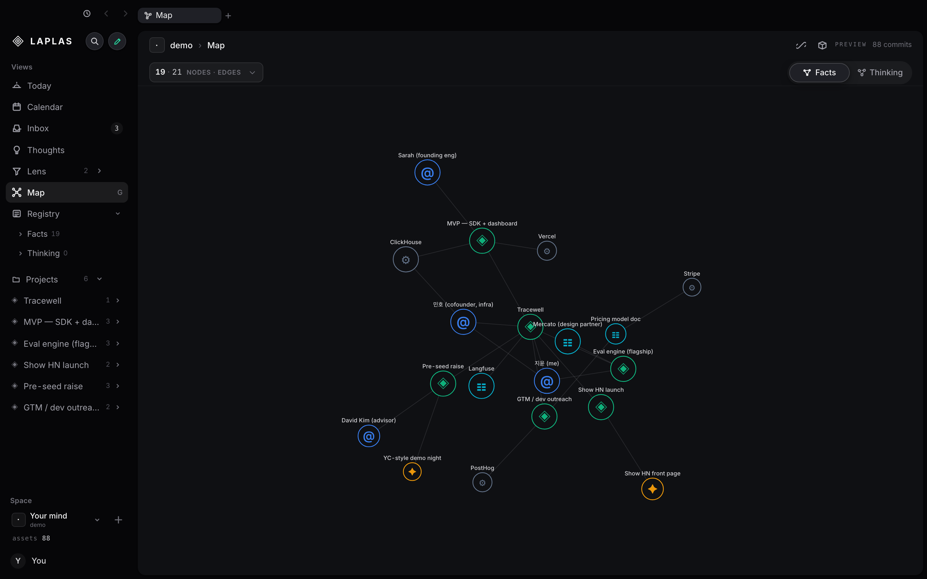The width and height of the screenshot is (927, 579).
Task: Click the Inbox badge showing 3
Action: click(x=117, y=128)
